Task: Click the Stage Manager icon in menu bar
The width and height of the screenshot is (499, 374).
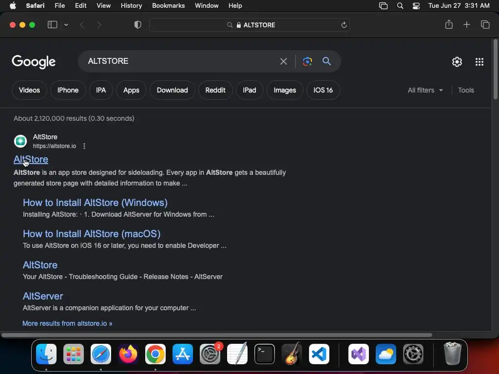Action: [383, 6]
